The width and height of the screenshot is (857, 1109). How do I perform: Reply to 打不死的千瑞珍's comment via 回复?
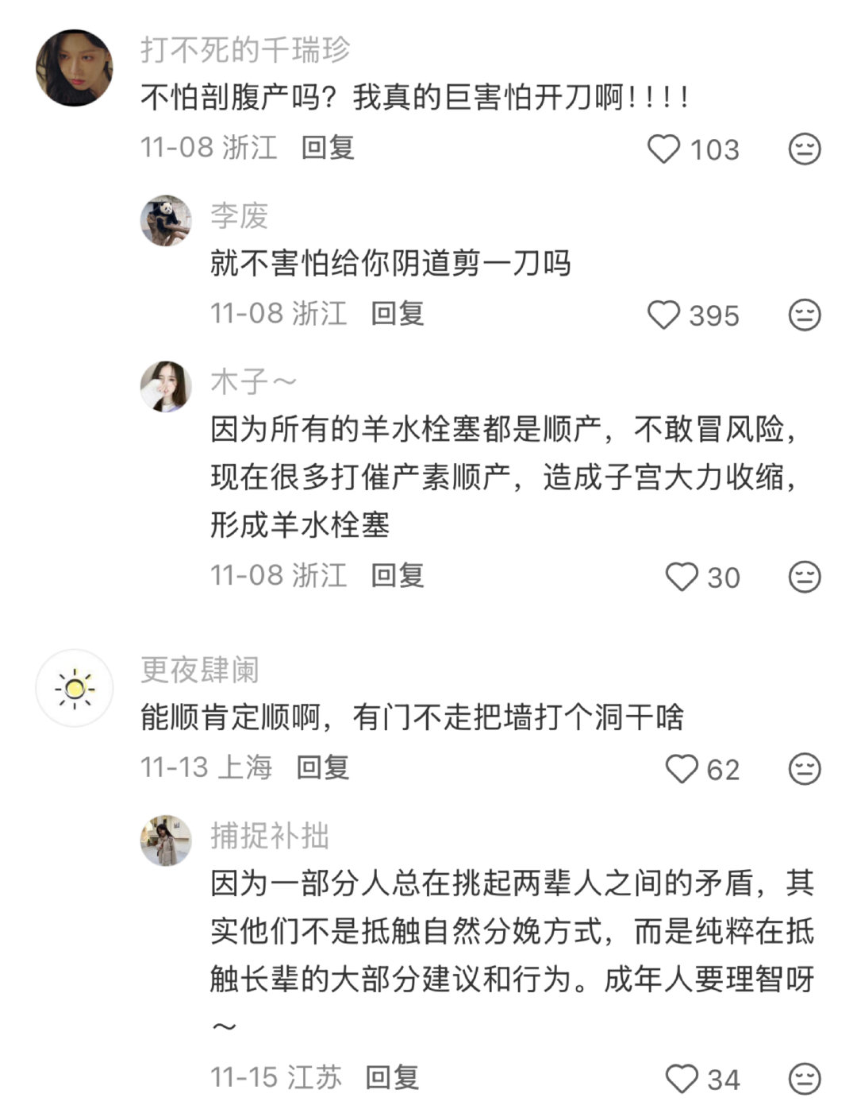(x=328, y=148)
